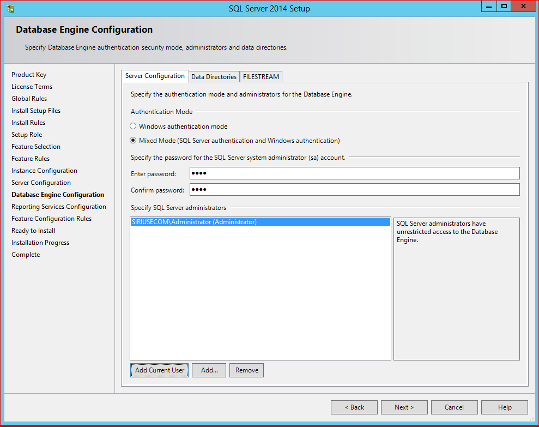Click Add Current User button

[160, 370]
